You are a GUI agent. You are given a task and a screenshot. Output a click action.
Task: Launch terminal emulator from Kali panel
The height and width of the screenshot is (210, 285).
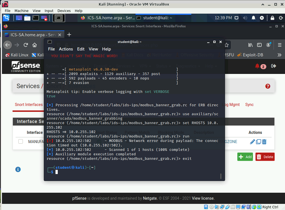(x=36, y=18)
